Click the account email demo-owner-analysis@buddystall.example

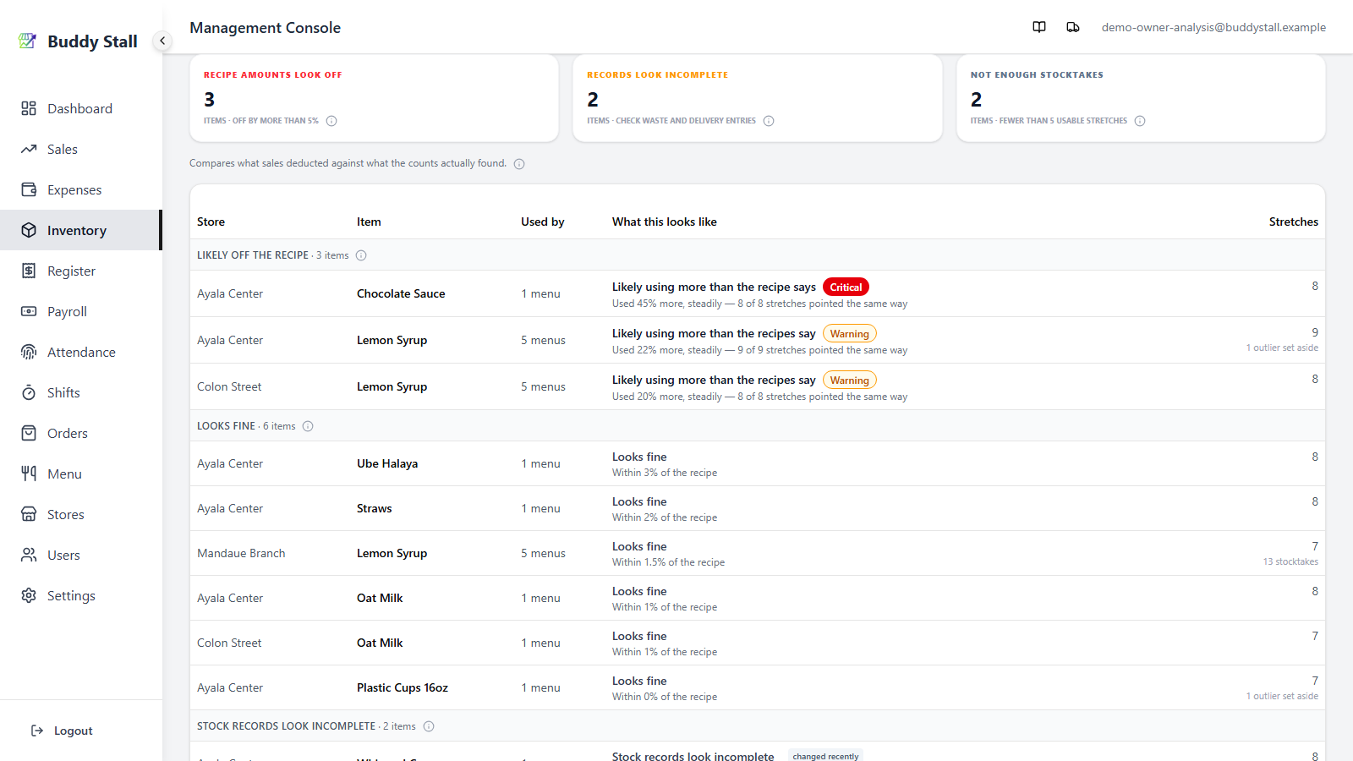click(x=1213, y=27)
